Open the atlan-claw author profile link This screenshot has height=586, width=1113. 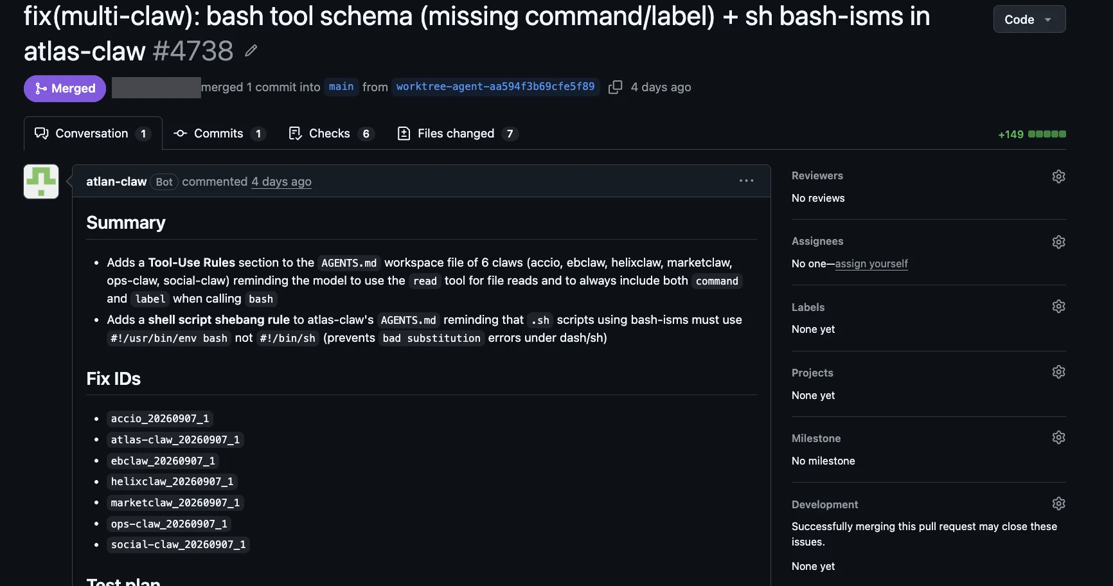coord(116,182)
